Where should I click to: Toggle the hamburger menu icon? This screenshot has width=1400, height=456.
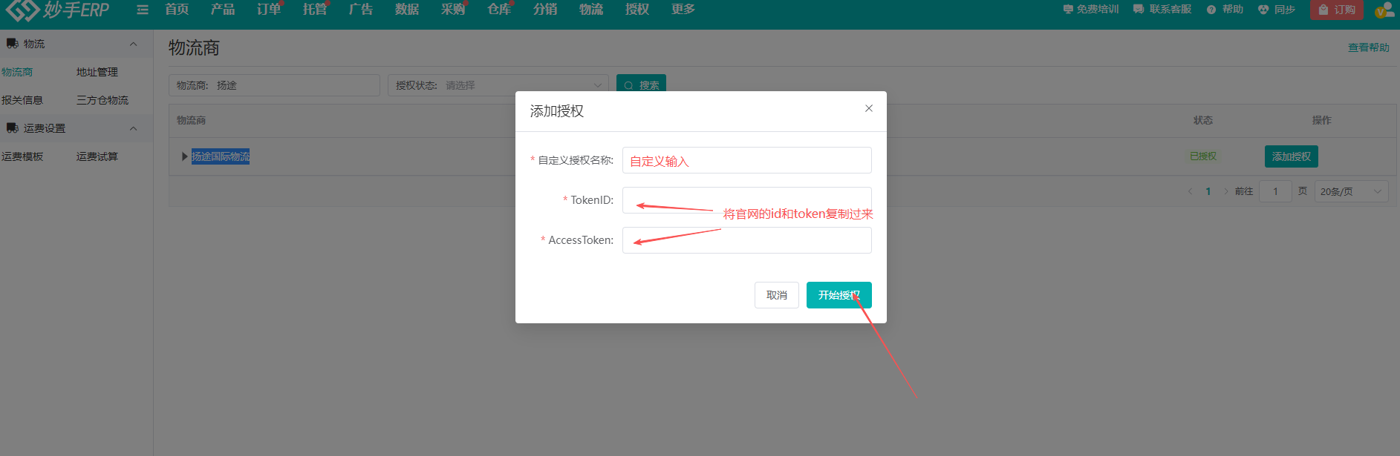pyautogui.click(x=143, y=10)
